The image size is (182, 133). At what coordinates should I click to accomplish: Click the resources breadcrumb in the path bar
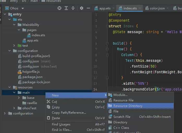tap(53, 1)
